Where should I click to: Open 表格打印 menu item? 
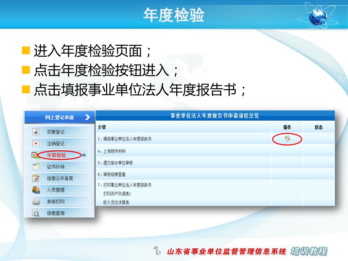tap(56, 202)
